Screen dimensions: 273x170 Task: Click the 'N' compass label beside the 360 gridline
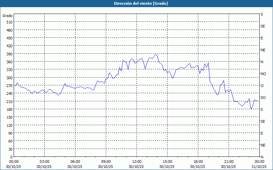coord(262,62)
